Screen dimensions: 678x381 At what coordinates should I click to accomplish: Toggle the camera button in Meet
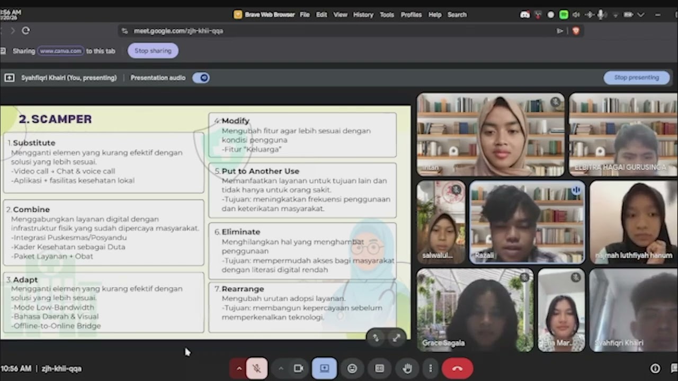click(298, 368)
